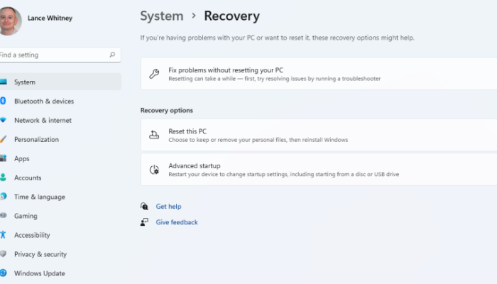Click the breadcrumb chevron separator
Viewport: 497px width, 284px height.
(194, 16)
